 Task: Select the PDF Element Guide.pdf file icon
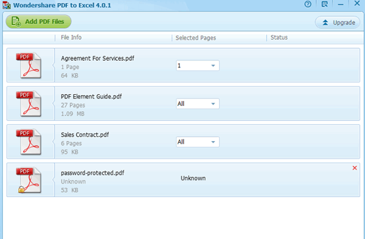coord(29,103)
